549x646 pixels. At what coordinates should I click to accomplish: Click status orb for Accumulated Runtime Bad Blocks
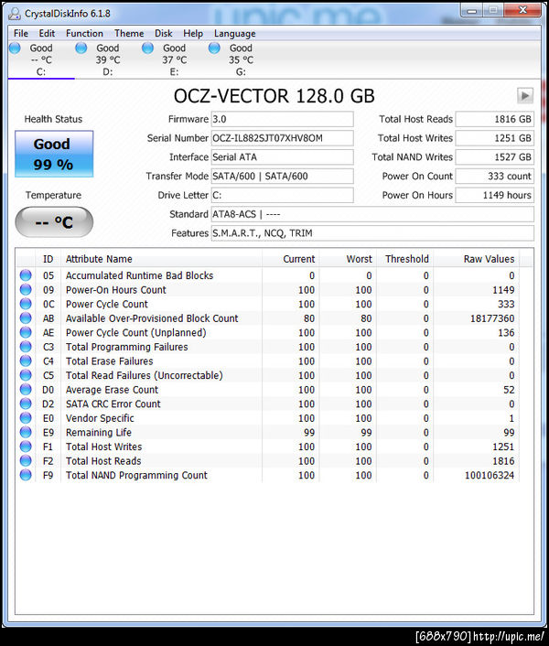coord(26,275)
